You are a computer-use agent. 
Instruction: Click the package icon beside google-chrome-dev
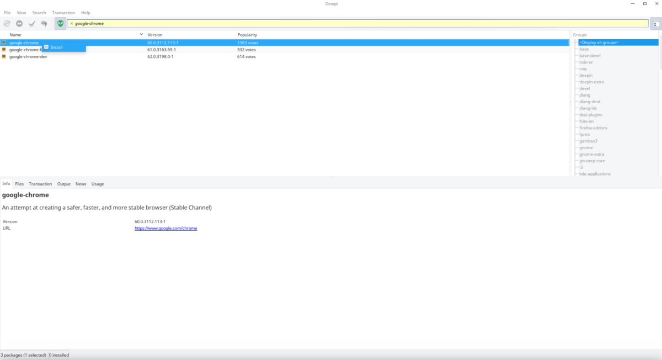pyautogui.click(x=4, y=56)
